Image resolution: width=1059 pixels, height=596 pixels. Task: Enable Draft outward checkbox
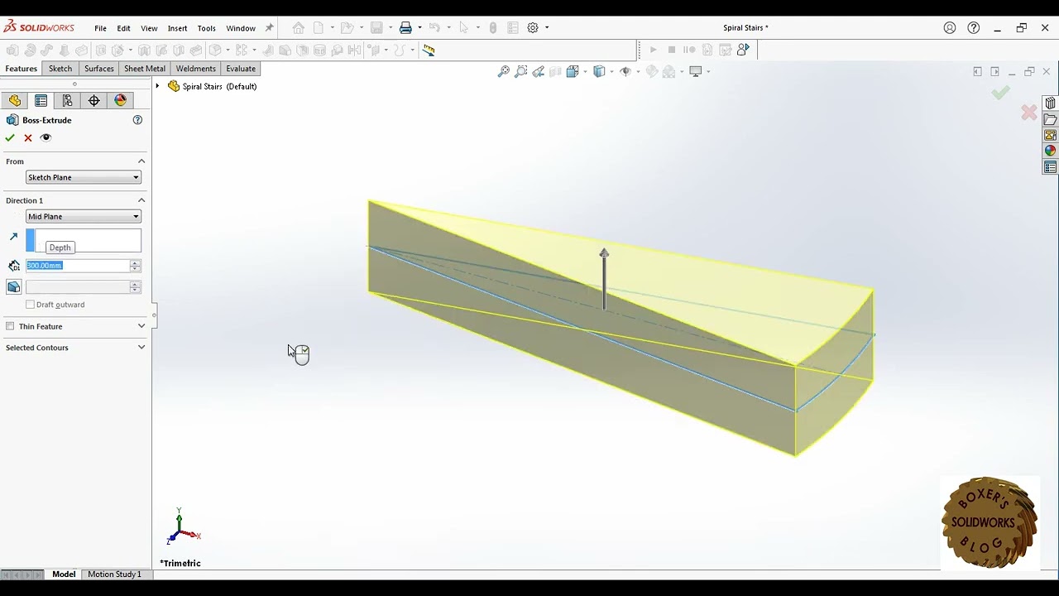(x=31, y=305)
